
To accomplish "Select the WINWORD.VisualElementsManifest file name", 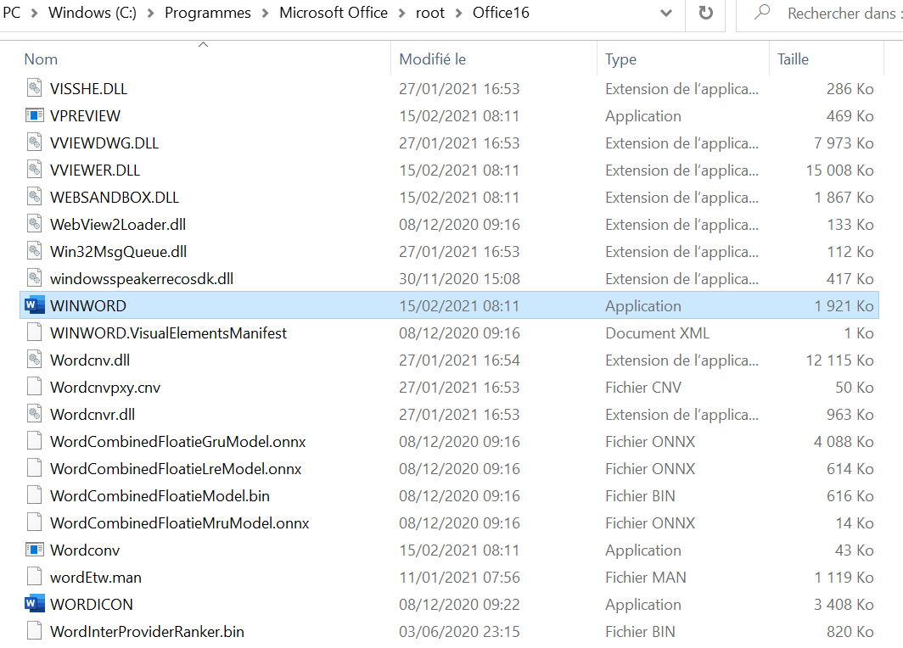I will pos(168,332).
